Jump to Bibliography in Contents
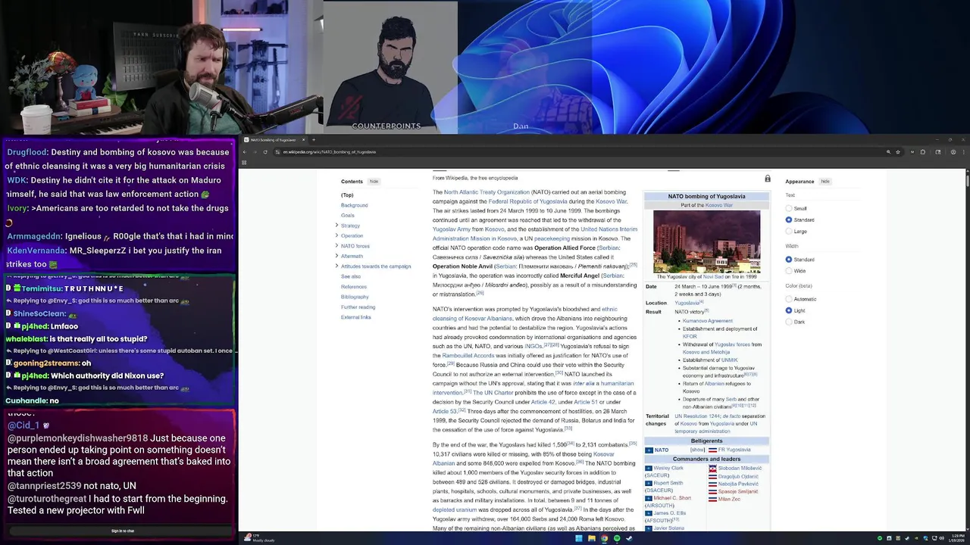970x545 pixels. pyautogui.click(x=355, y=297)
